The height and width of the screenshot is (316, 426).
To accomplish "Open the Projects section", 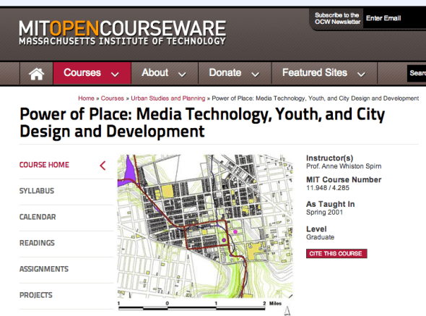I will [x=36, y=295].
